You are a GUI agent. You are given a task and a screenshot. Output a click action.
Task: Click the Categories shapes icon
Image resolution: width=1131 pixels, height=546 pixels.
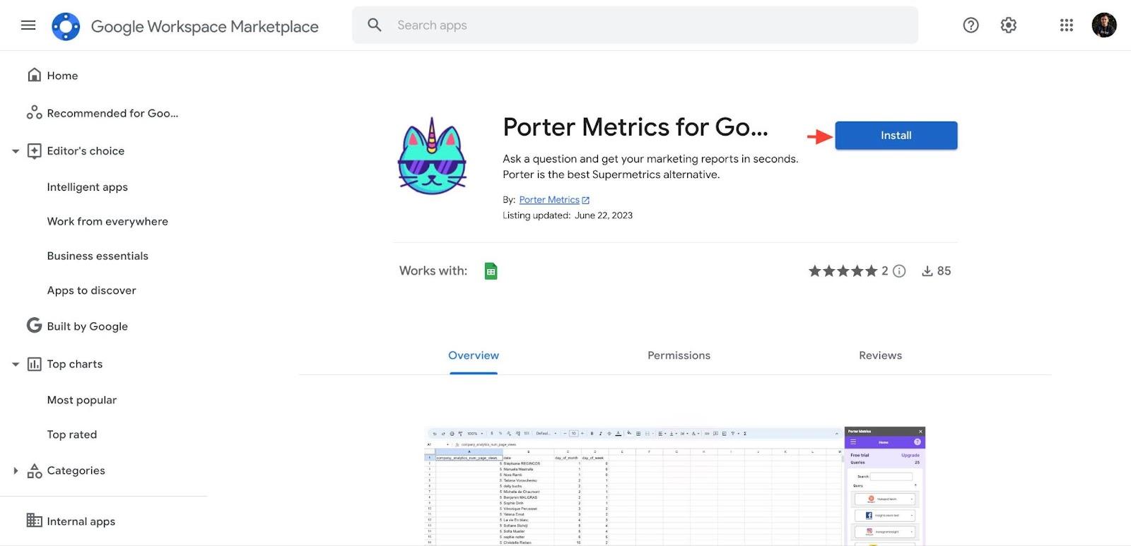click(34, 470)
